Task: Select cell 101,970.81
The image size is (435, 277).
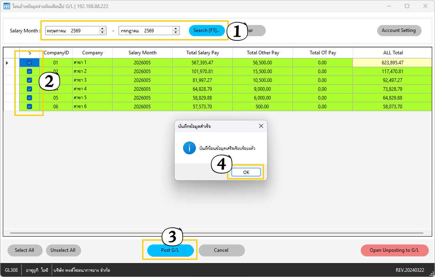Action: (203, 72)
